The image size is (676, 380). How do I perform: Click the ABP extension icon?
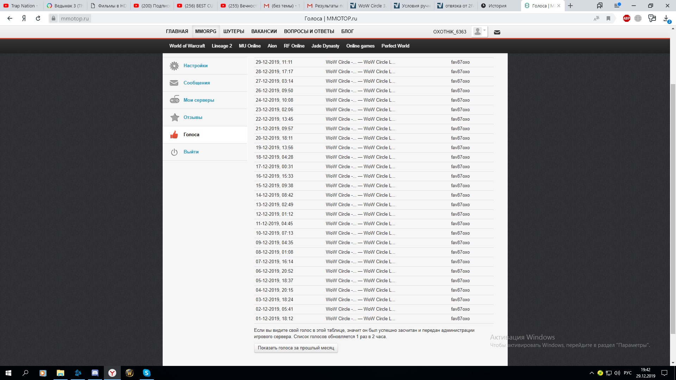click(x=626, y=19)
